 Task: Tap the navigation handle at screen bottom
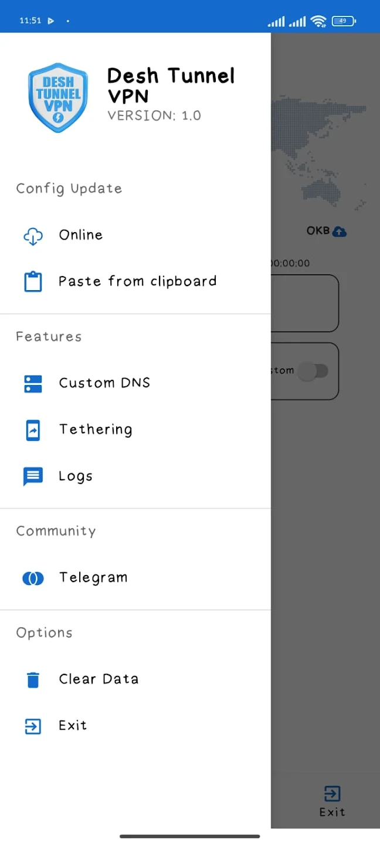pos(190,836)
